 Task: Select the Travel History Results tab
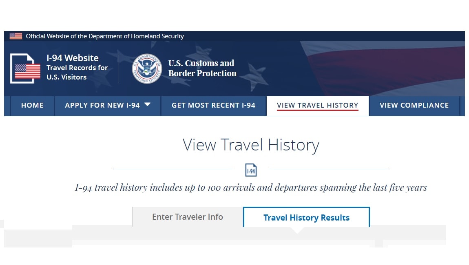(307, 217)
